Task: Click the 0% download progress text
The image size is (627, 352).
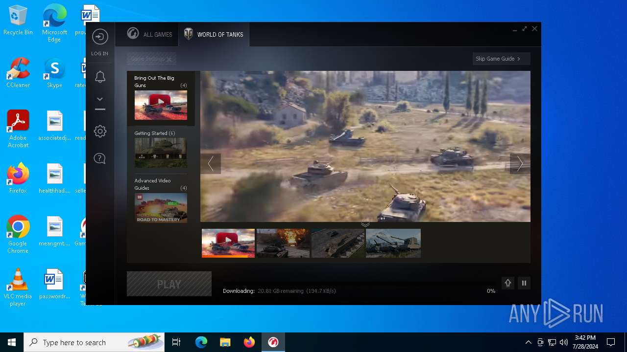Action: tap(491, 291)
